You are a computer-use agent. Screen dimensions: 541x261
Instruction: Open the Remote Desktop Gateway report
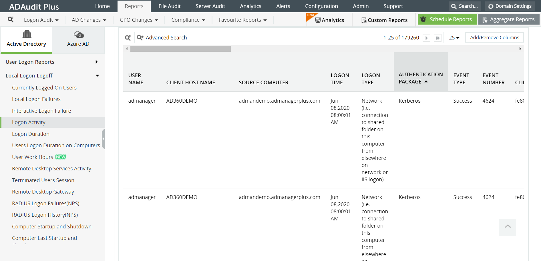[x=43, y=192]
